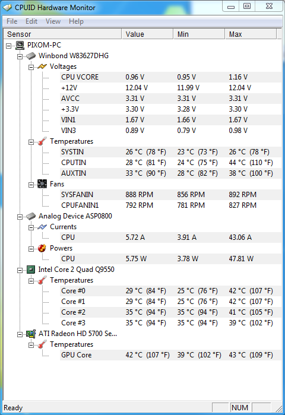Click the Winbond Temperatures thermometer icon
Image resolution: width=285 pixels, height=415 pixels.
[x=42, y=141]
